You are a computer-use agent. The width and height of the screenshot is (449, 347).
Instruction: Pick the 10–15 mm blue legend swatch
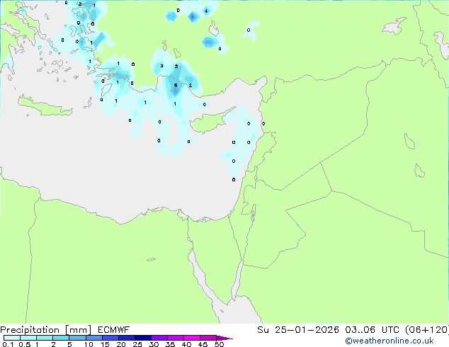pos(93,338)
